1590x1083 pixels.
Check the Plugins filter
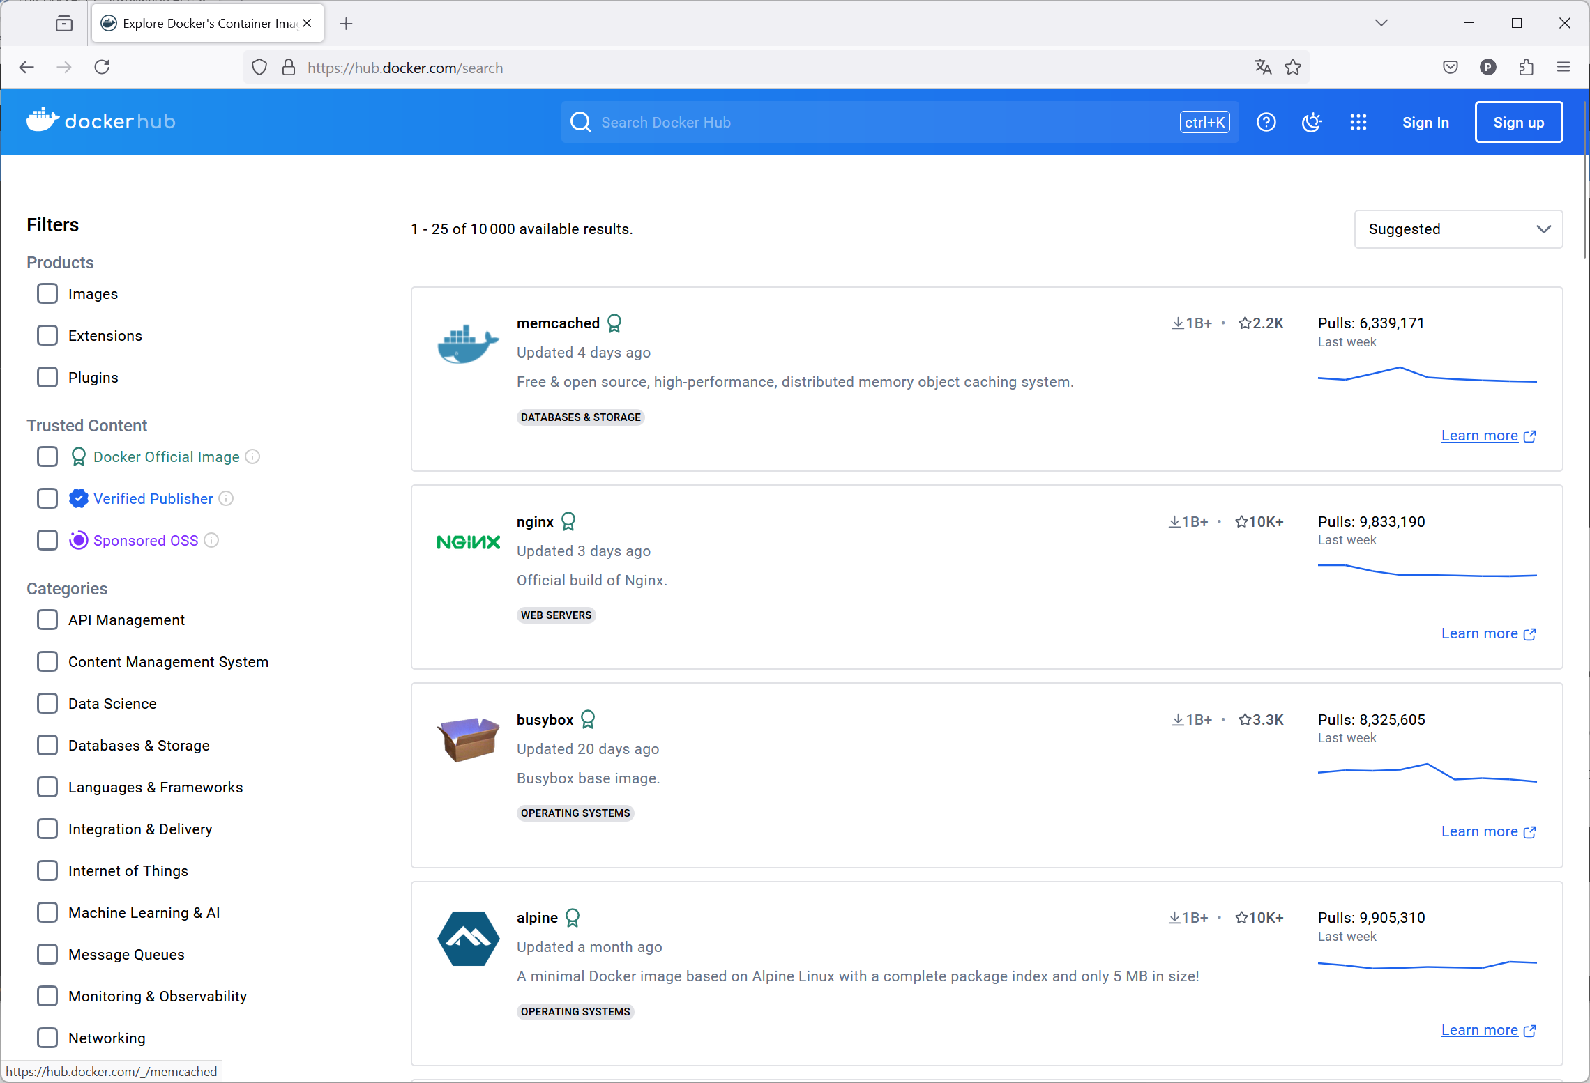click(x=47, y=377)
